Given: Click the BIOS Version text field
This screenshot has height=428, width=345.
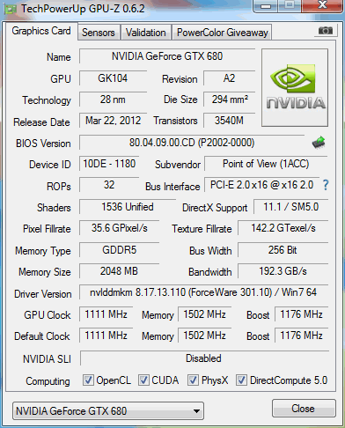Looking at the screenshot, I should 192,143.
